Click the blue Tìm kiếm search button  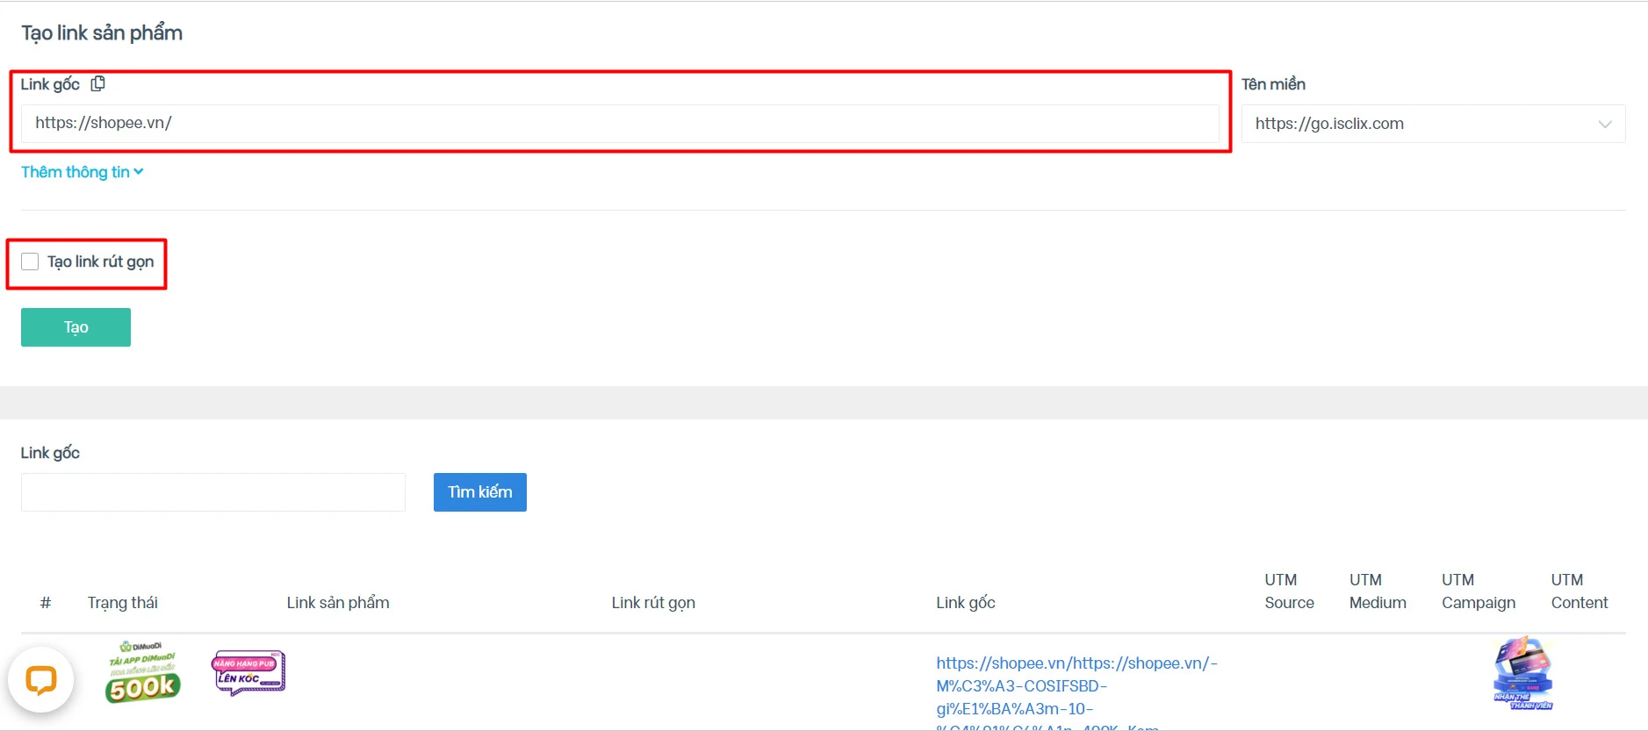point(479,492)
